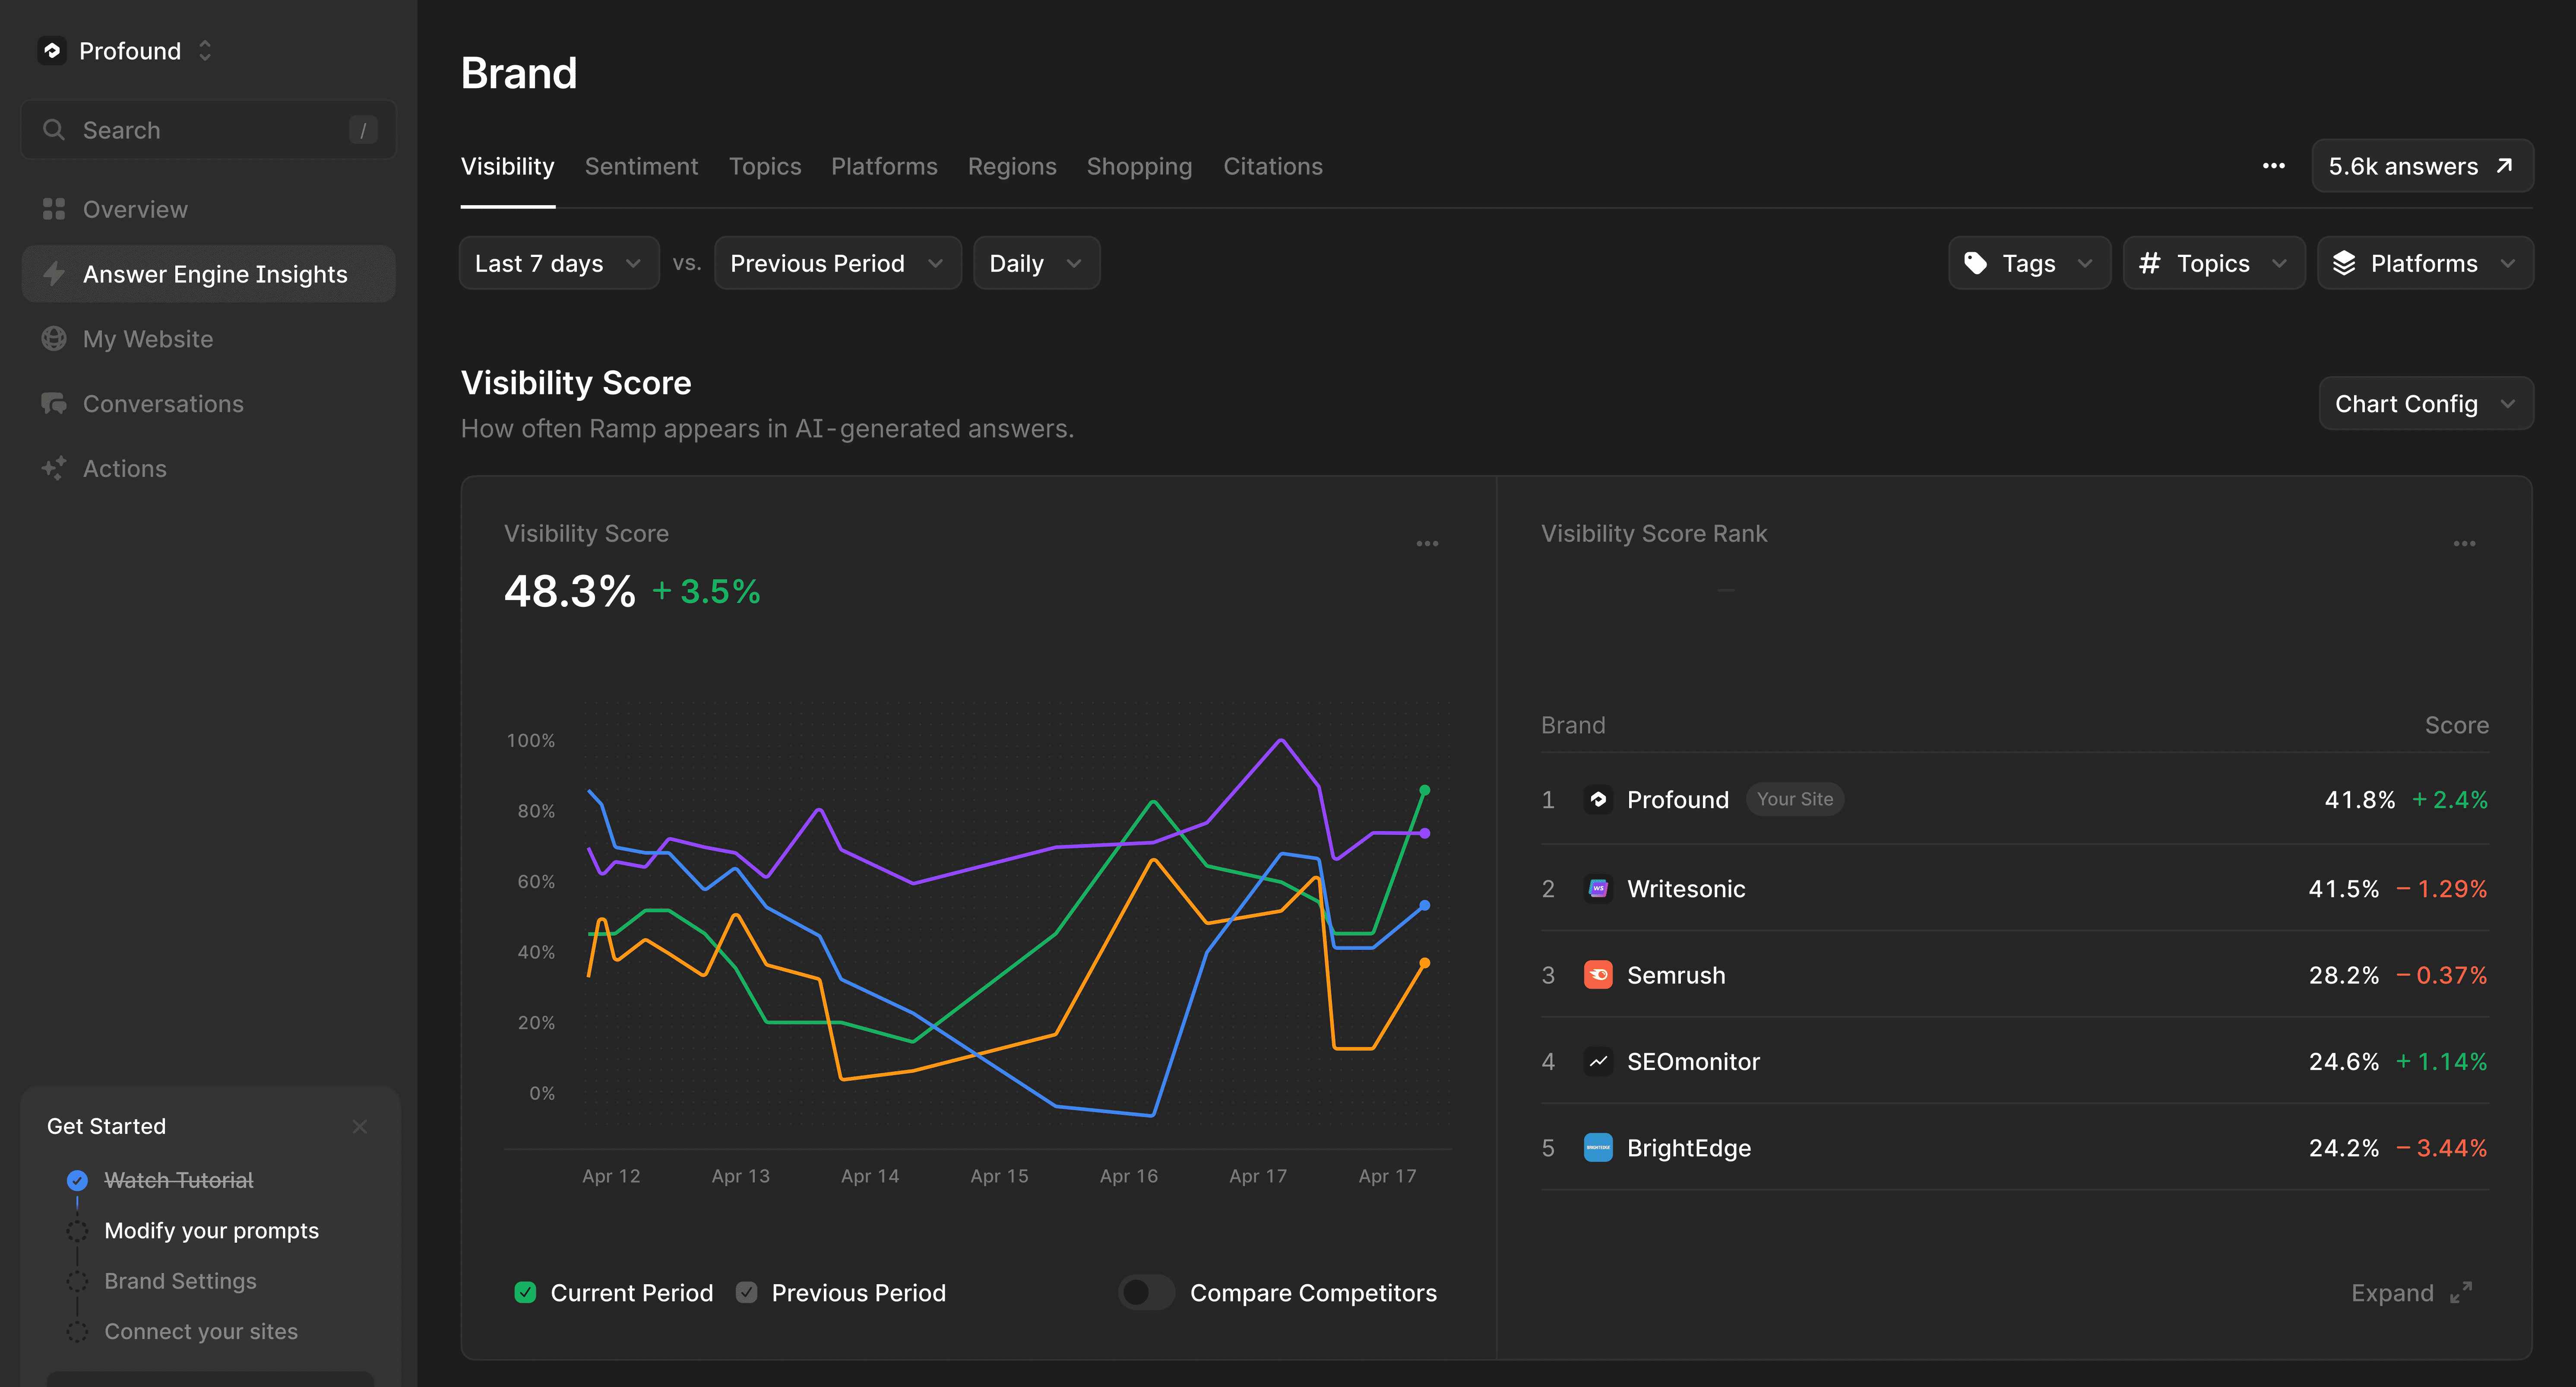Screen dimensions: 2576x1387
Task: Close the Get Started panel
Action: [x=360, y=1127]
